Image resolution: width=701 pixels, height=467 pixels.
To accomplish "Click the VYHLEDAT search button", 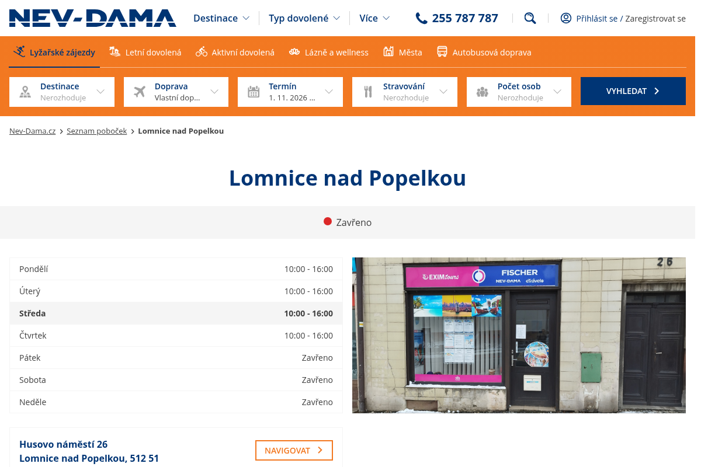I will 633,91.
